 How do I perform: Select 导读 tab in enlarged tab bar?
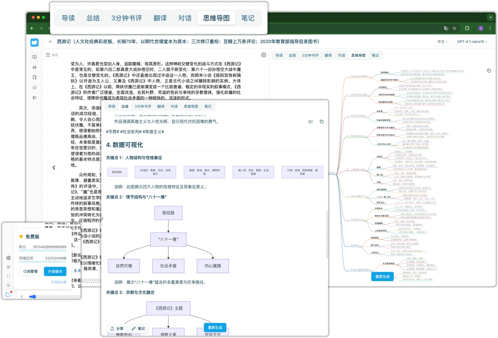[68, 18]
